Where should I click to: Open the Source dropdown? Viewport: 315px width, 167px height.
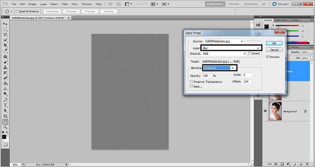tap(224, 41)
